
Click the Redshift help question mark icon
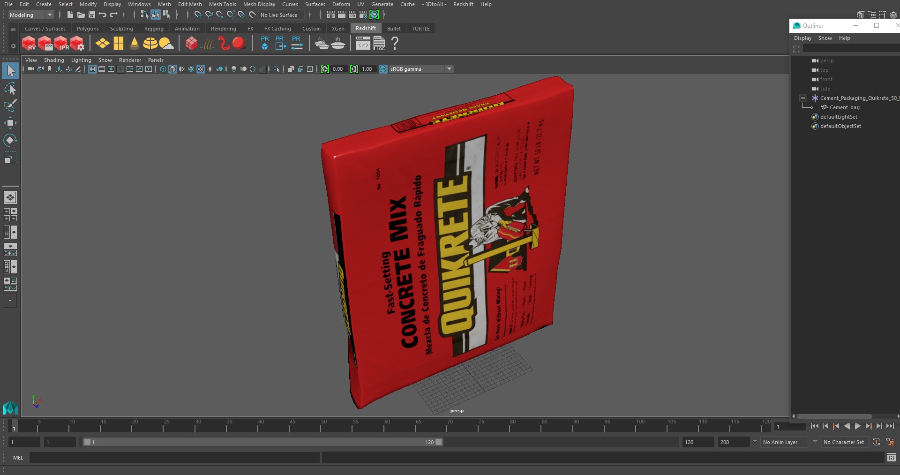coord(395,43)
